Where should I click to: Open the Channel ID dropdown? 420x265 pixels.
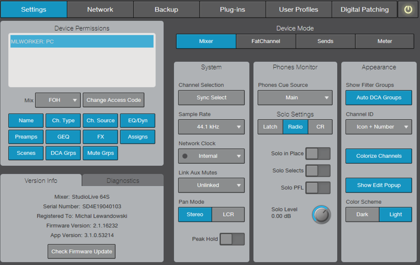[x=379, y=127]
